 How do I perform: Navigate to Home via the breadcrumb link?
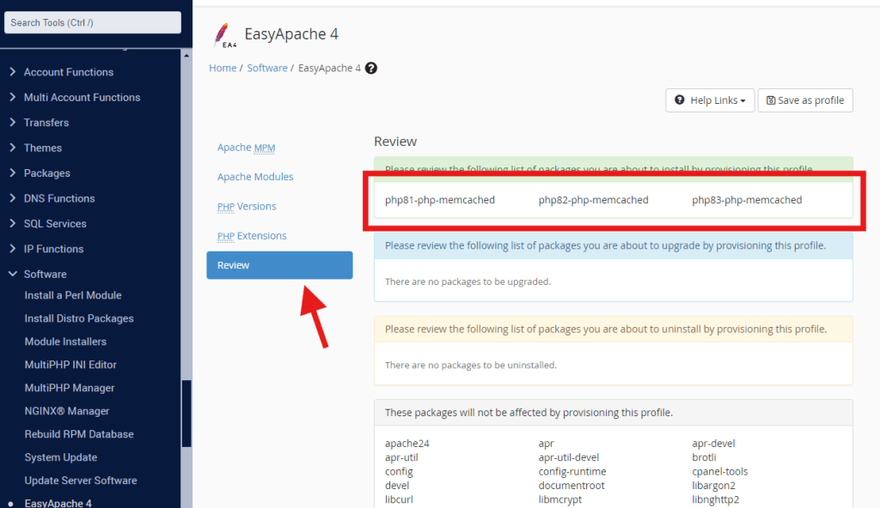click(223, 68)
